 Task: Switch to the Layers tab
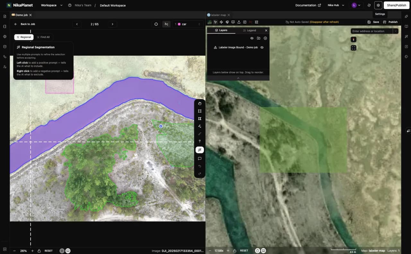tap(221, 30)
